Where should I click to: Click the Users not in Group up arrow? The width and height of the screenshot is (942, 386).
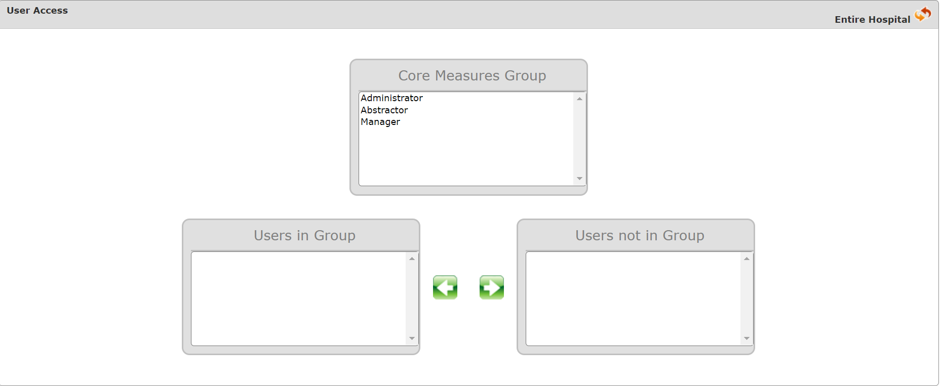click(747, 259)
